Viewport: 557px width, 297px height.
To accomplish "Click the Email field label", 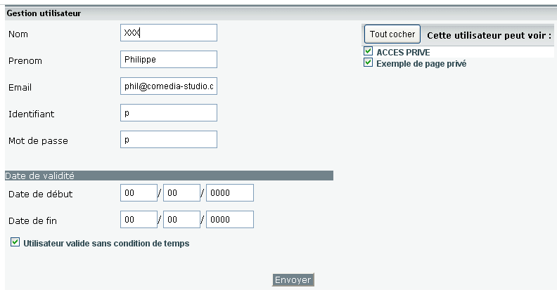I will click(20, 87).
